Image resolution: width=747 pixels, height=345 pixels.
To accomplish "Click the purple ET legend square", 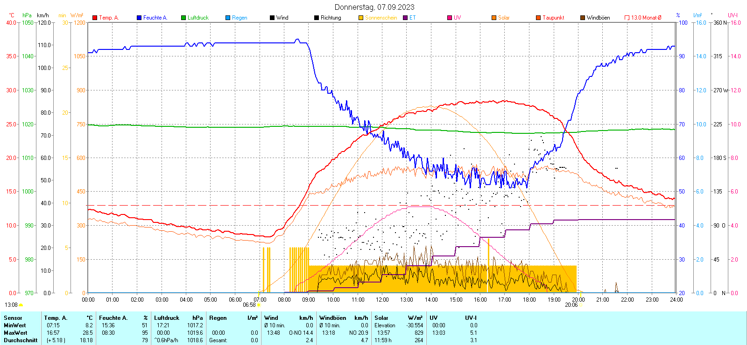I will pyautogui.click(x=405, y=18).
